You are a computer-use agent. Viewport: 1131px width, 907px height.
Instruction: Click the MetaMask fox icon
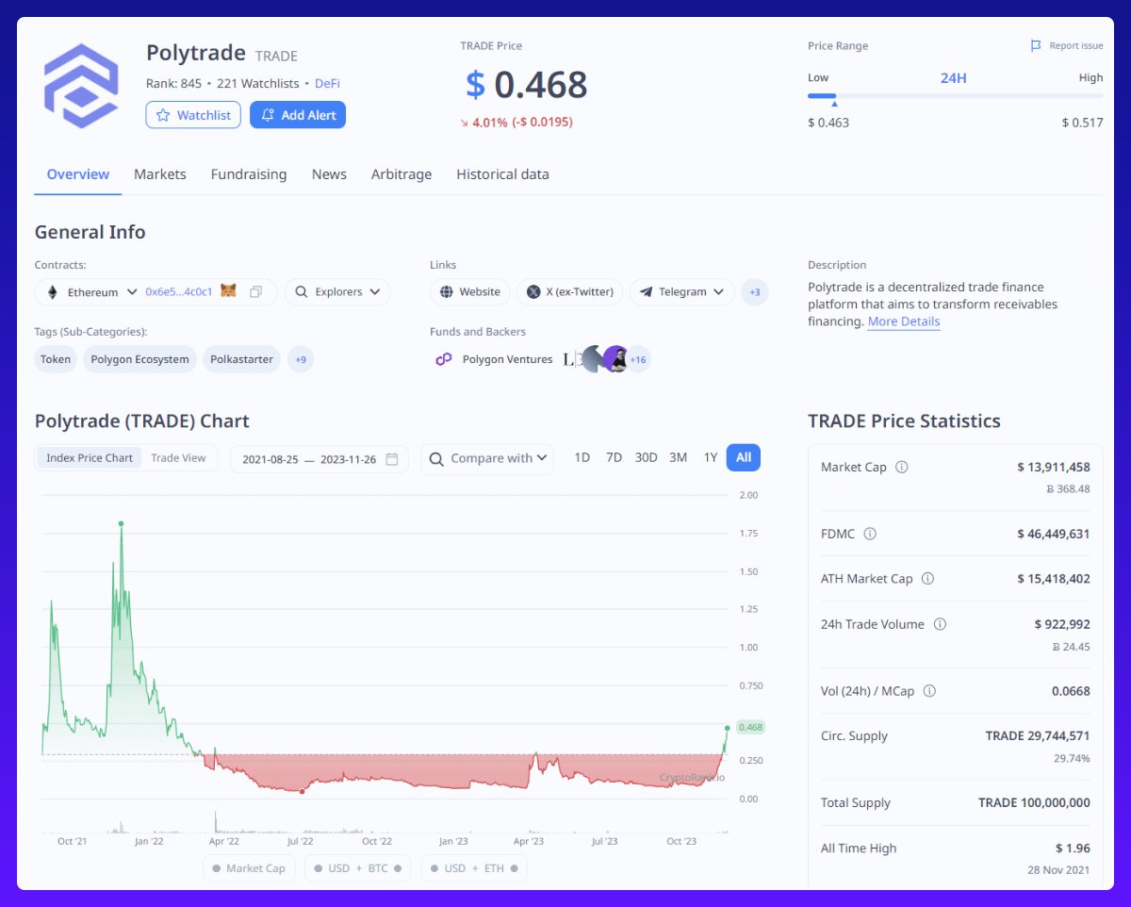pyautogui.click(x=228, y=292)
